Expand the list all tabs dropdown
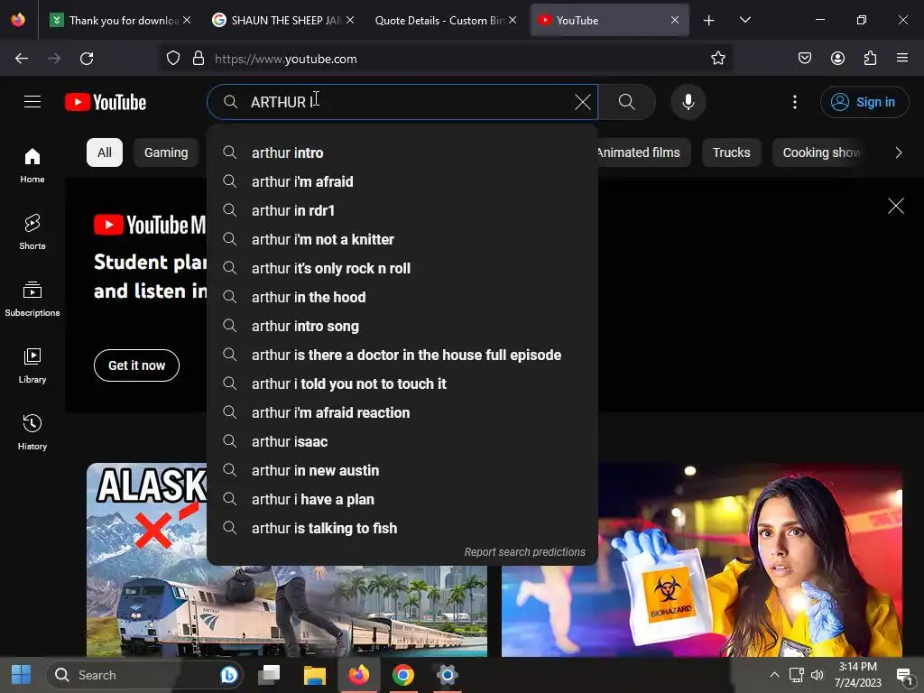 (x=744, y=20)
